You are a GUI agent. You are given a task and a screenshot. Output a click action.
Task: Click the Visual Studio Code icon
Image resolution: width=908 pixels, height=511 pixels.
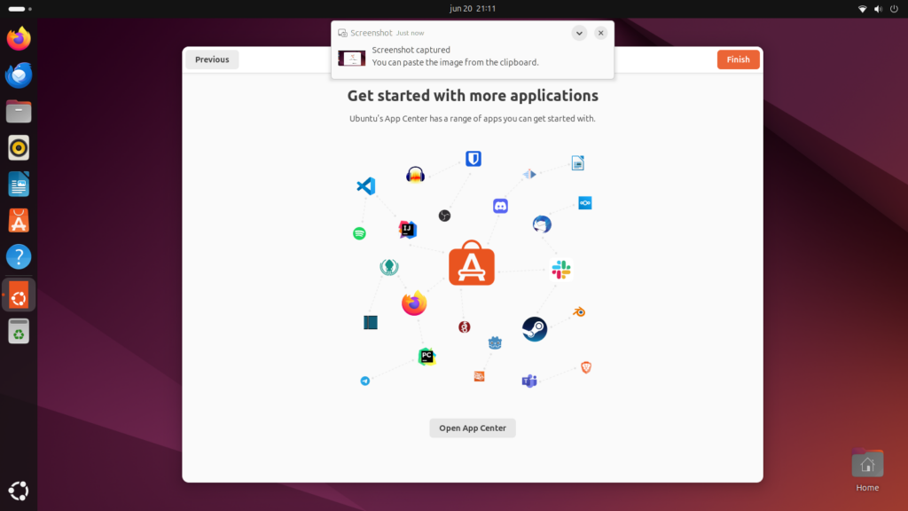click(x=366, y=186)
